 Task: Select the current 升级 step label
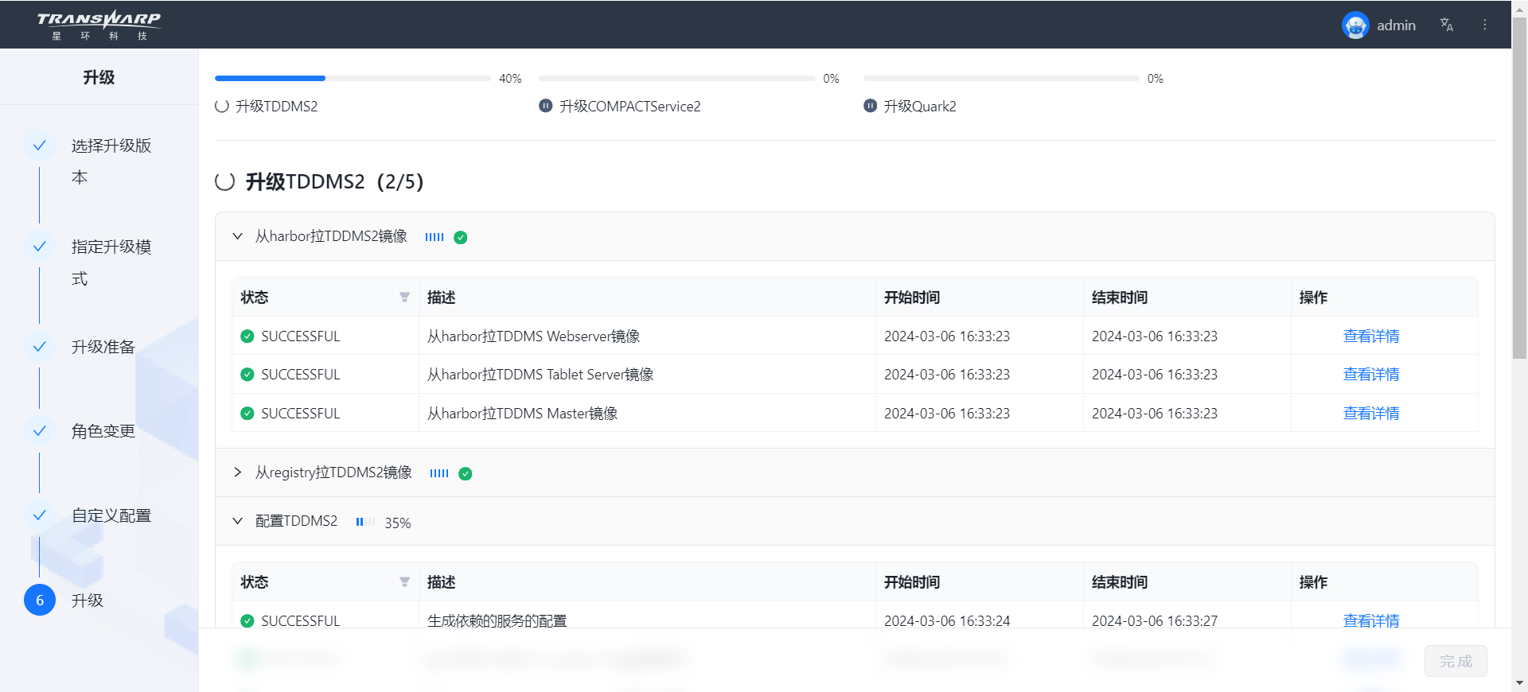tap(88, 601)
